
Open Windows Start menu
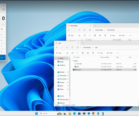tap(36, 113)
